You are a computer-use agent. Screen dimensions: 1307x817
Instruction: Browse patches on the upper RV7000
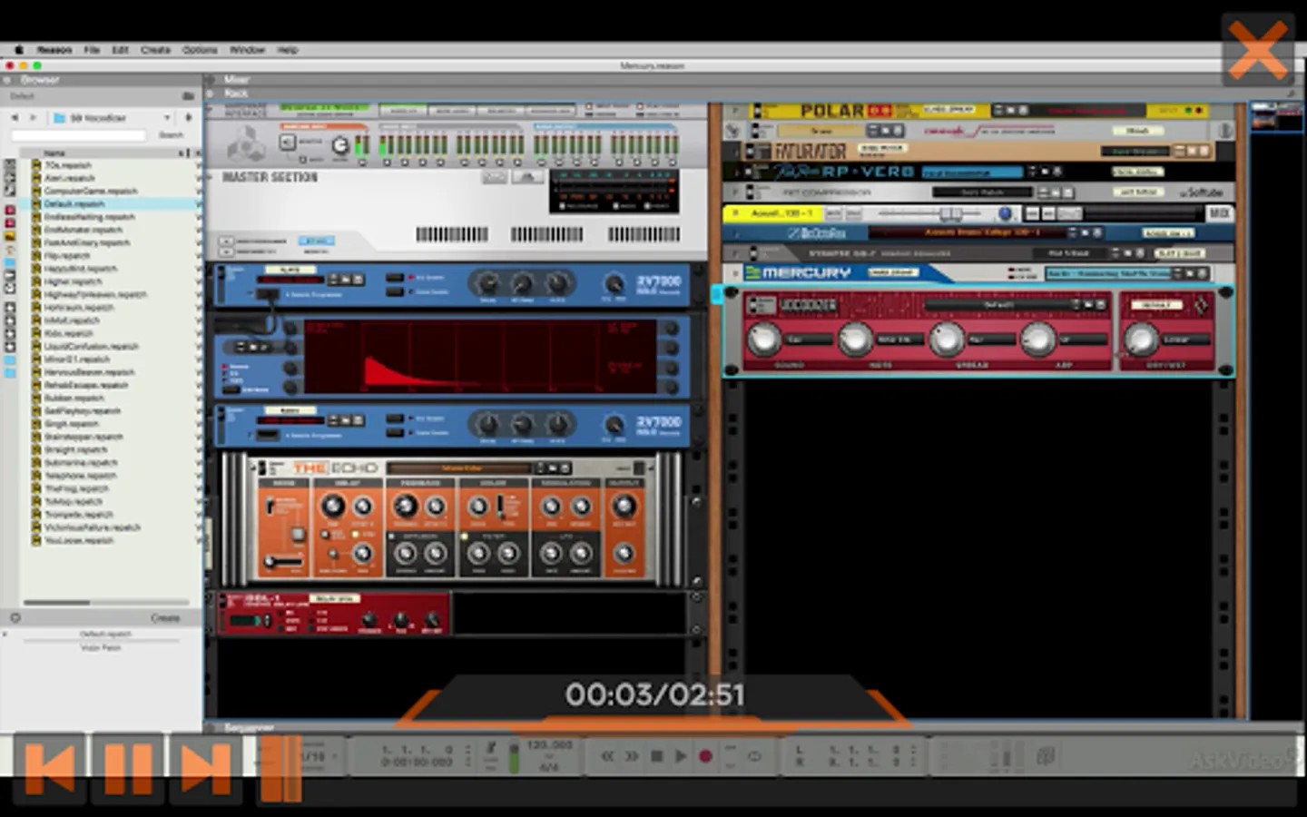pos(346,280)
